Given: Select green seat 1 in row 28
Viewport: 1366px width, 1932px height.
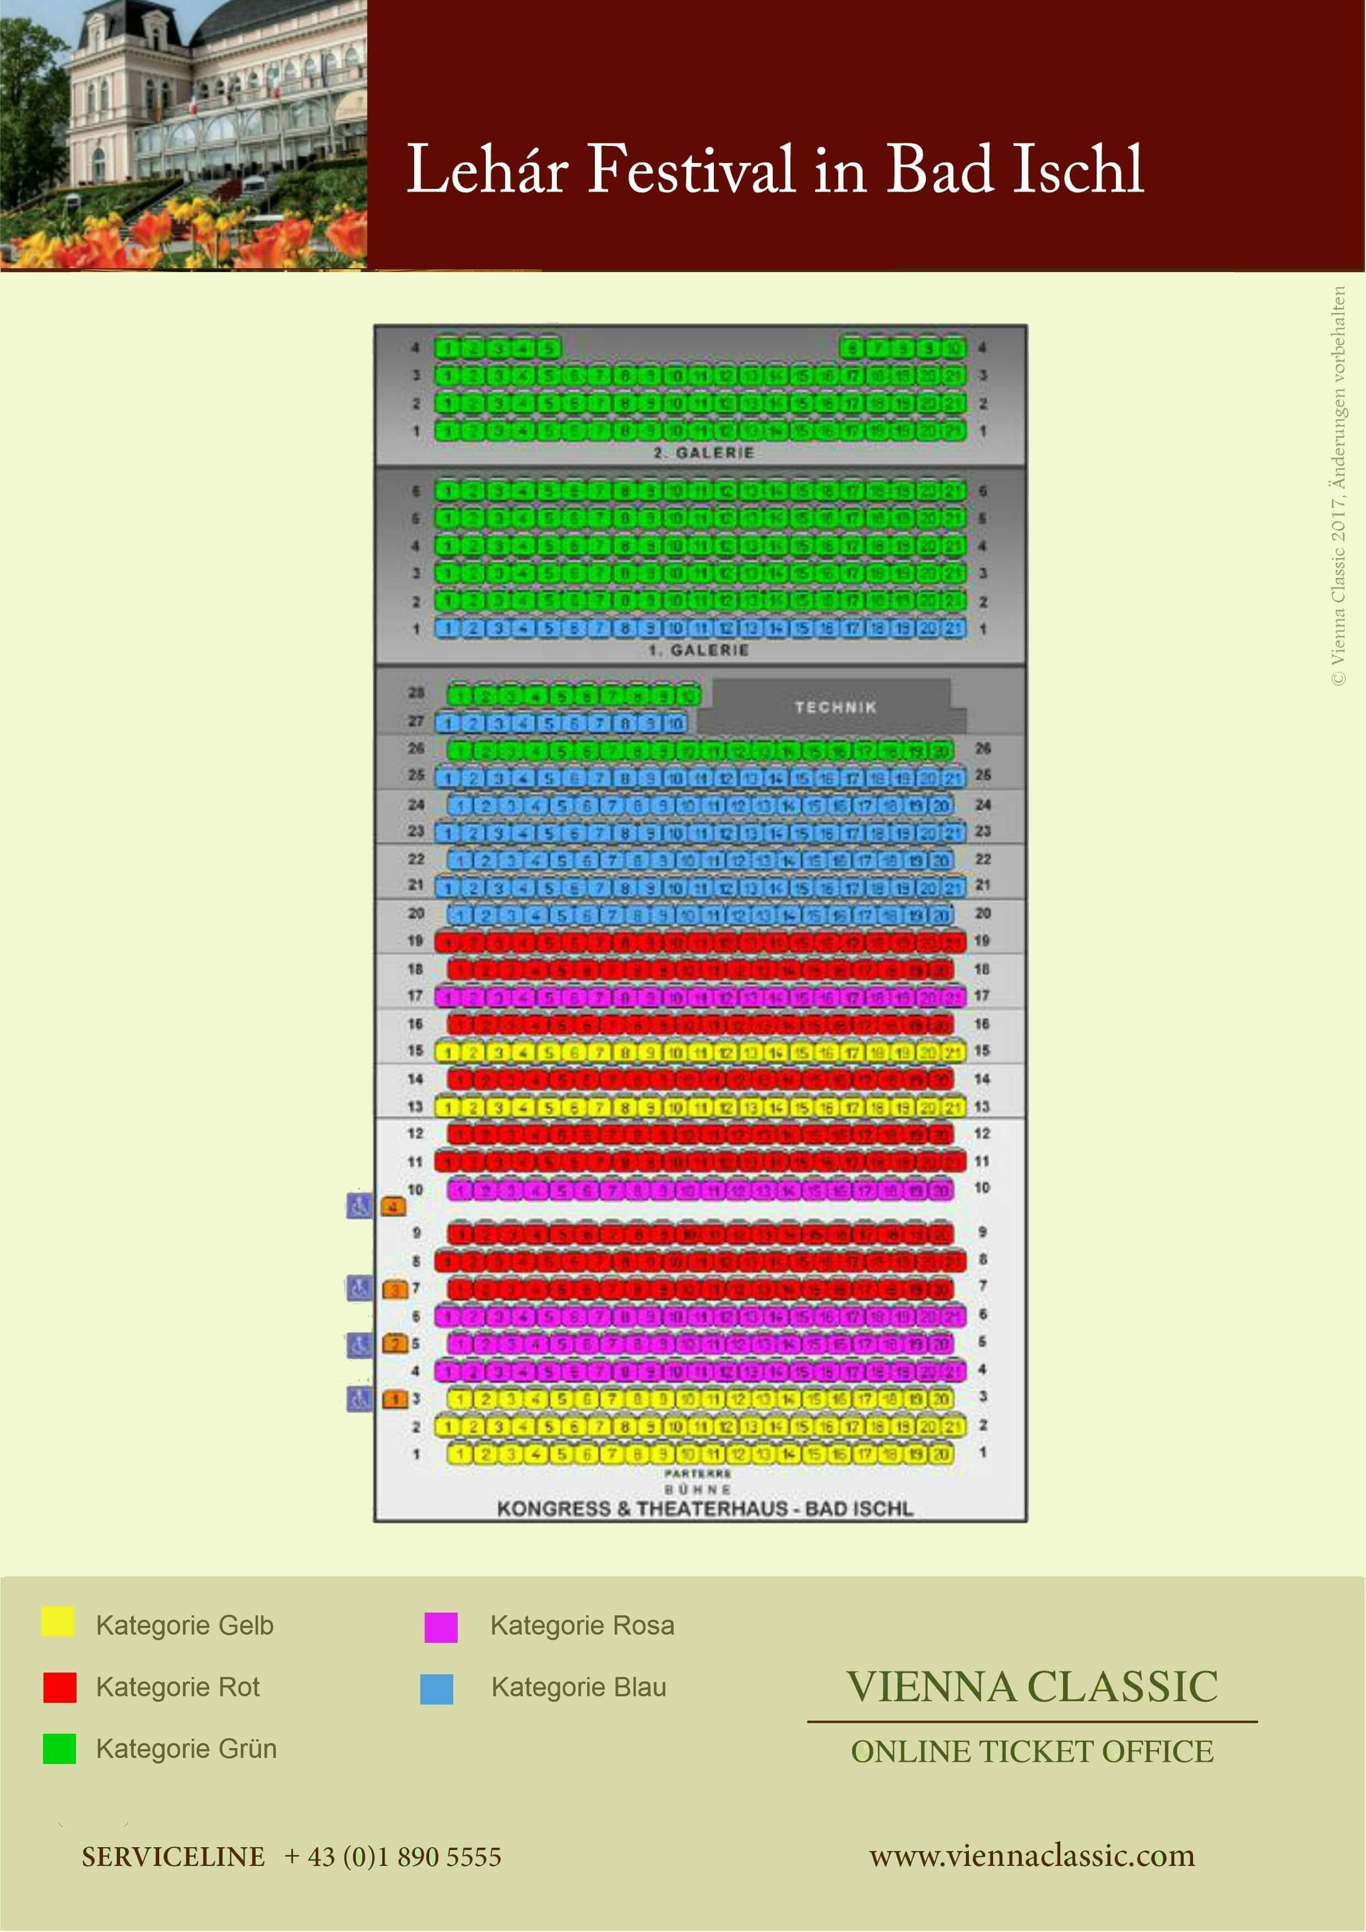Looking at the screenshot, I should pyautogui.click(x=461, y=697).
